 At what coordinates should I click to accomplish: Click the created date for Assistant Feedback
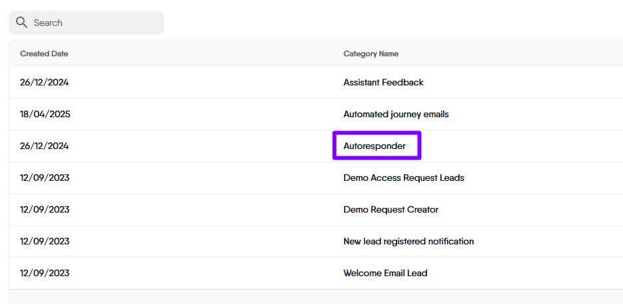[x=44, y=83]
